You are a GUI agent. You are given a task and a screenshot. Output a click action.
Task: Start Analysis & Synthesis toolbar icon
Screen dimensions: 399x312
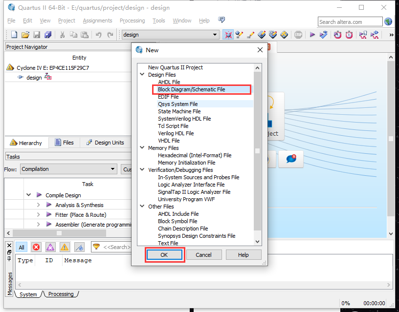click(x=324, y=35)
